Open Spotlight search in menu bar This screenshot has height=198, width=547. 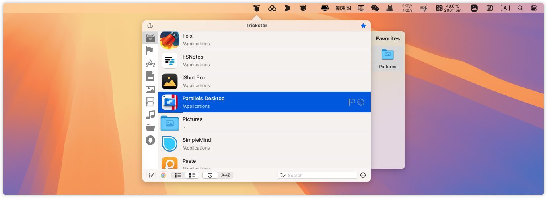pos(520,8)
